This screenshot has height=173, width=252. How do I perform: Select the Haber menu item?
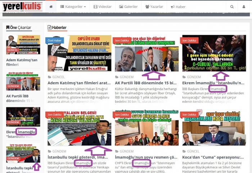pos(178,6)
